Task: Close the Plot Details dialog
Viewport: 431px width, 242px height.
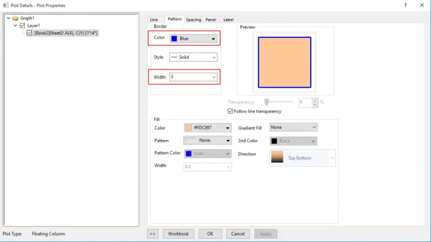Action: point(422,5)
